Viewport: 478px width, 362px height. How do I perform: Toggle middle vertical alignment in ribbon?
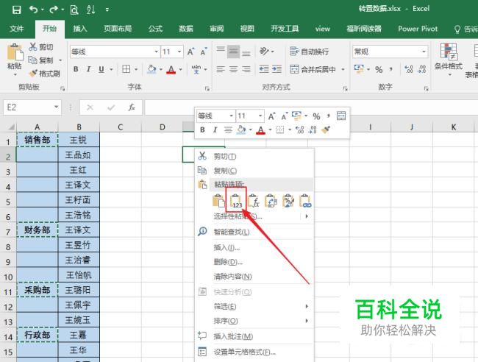tap(234, 52)
